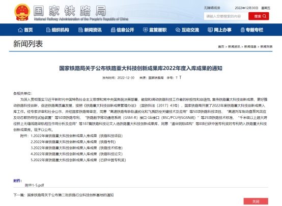282x206 pixels.
Task: Open the 专题专栏 menu item
Action: coord(252,30)
